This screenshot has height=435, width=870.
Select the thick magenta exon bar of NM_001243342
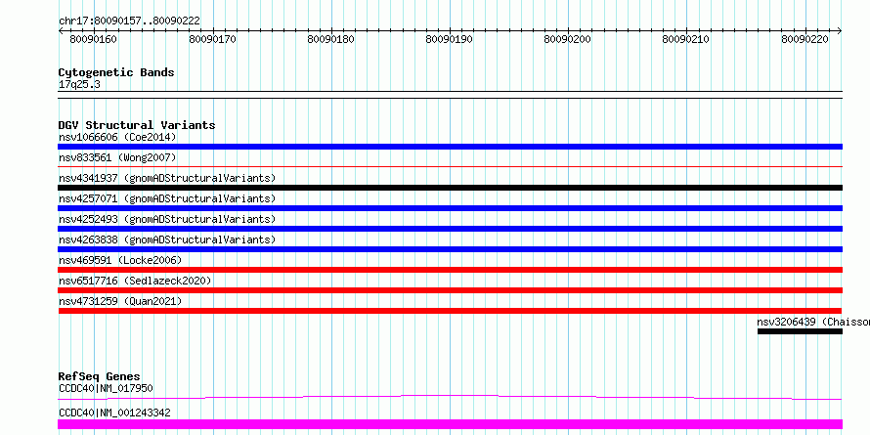450,424
